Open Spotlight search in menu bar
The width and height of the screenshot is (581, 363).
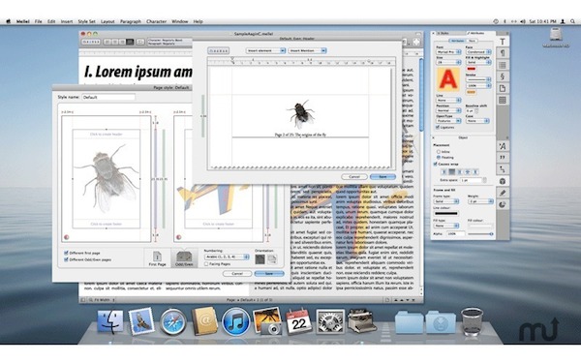pos(572,21)
